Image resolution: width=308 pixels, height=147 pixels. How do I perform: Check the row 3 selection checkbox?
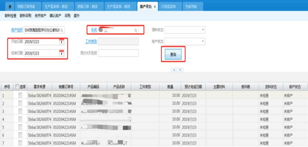coord(20,111)
